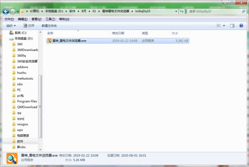Click the date 2019-02-22 10:08 in file row

tap(124, 41)
